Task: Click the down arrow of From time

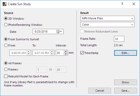Action: point(29,54)
